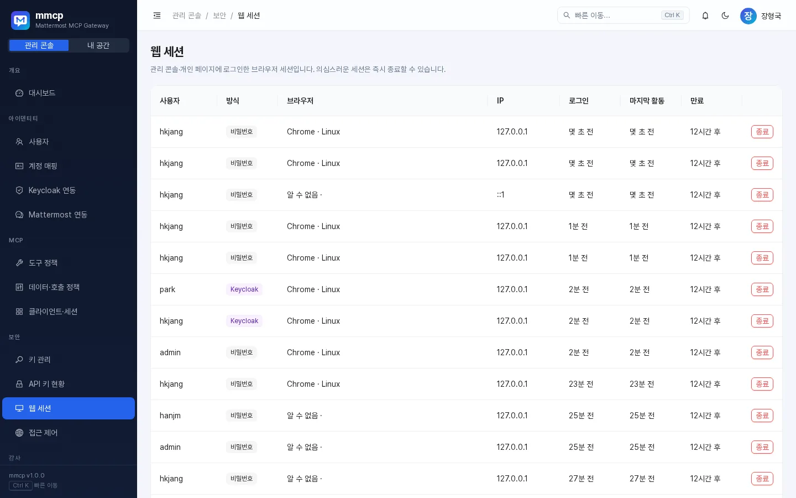Open Keycloak 연동 in the sidebar
The width and height of the screenshot is (796, 498).
pos(69,190)
